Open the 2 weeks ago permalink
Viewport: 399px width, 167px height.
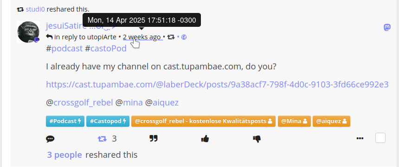142,37
